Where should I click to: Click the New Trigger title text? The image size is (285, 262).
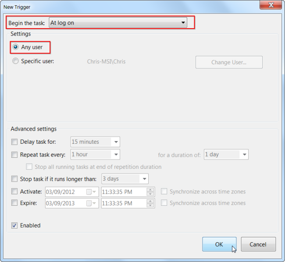tap(17, 7)
